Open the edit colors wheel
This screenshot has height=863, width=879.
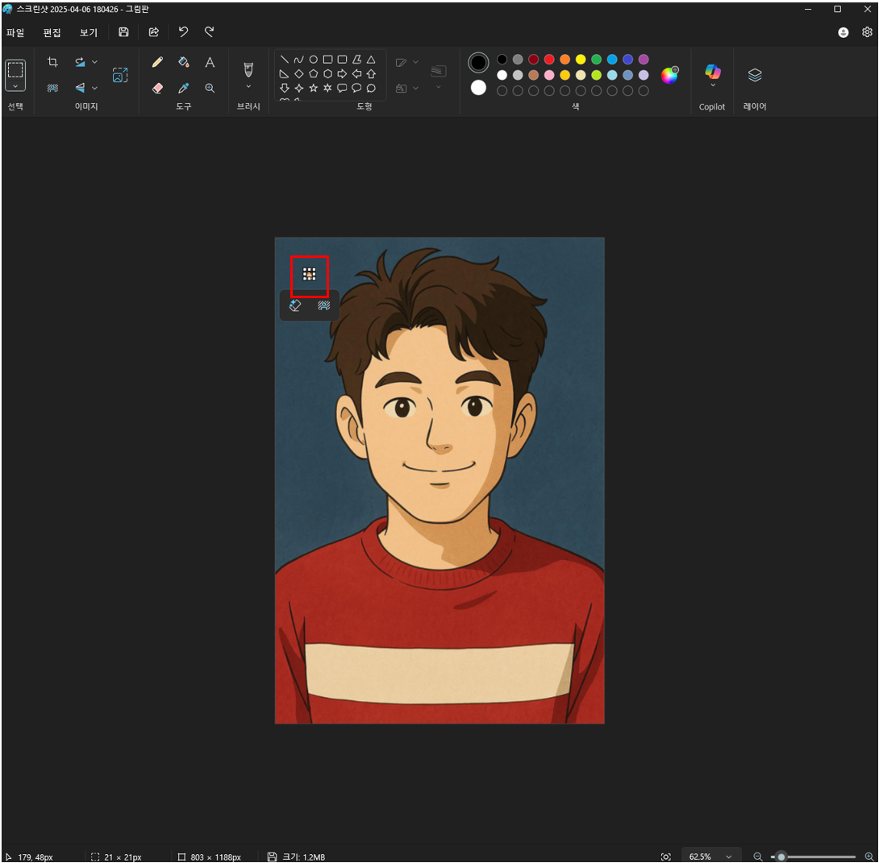click(x=669, y=75)
